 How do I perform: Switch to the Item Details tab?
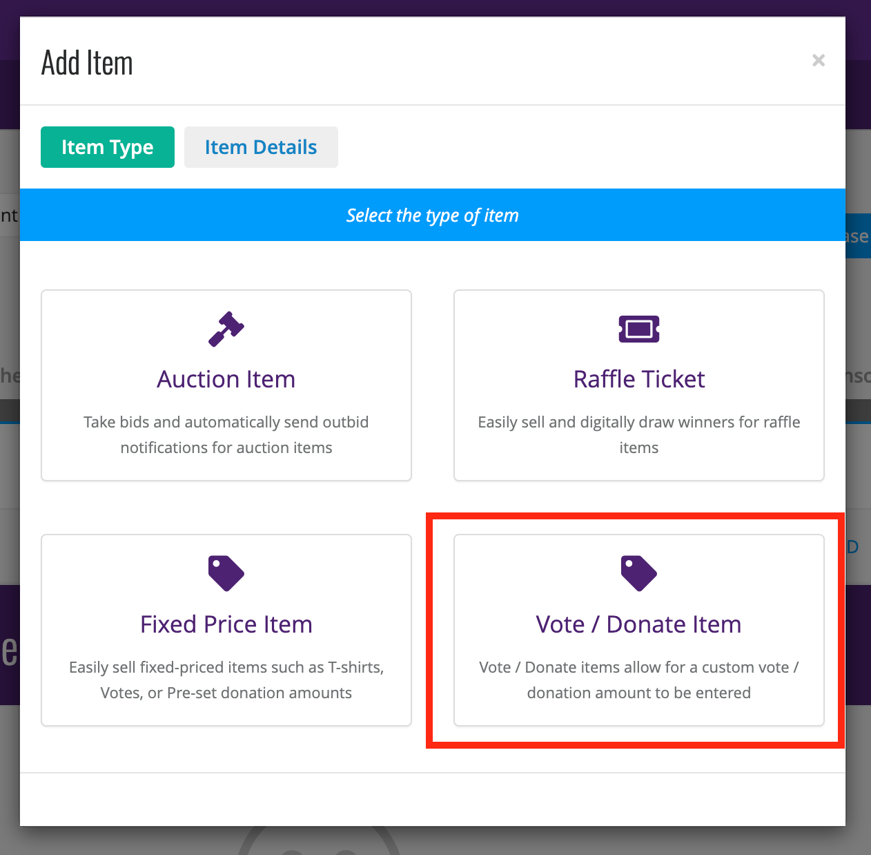click(x=261, y=147)
